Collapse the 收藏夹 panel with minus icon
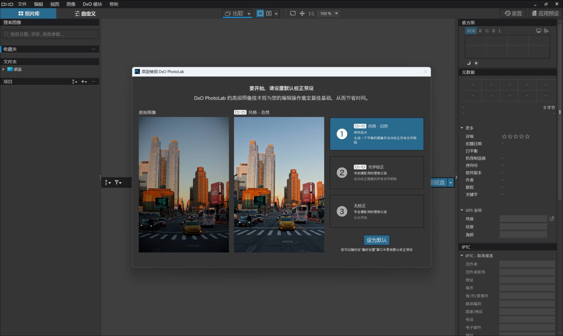Screen dimensions: 563x336 tap(94, 49)
